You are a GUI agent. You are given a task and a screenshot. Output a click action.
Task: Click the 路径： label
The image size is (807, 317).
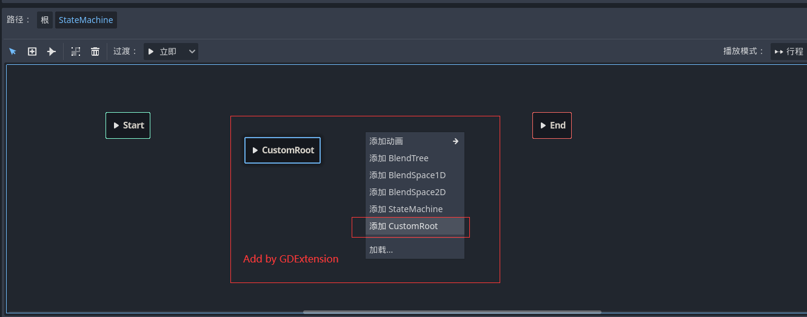tap(19, 20)
